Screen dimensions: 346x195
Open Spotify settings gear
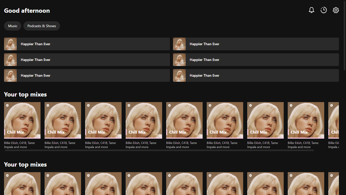click(x=336, y=10)
